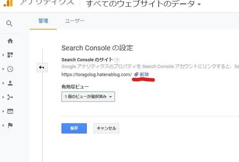Open Audience person icon
239x162 pixels.
point(10,83)
